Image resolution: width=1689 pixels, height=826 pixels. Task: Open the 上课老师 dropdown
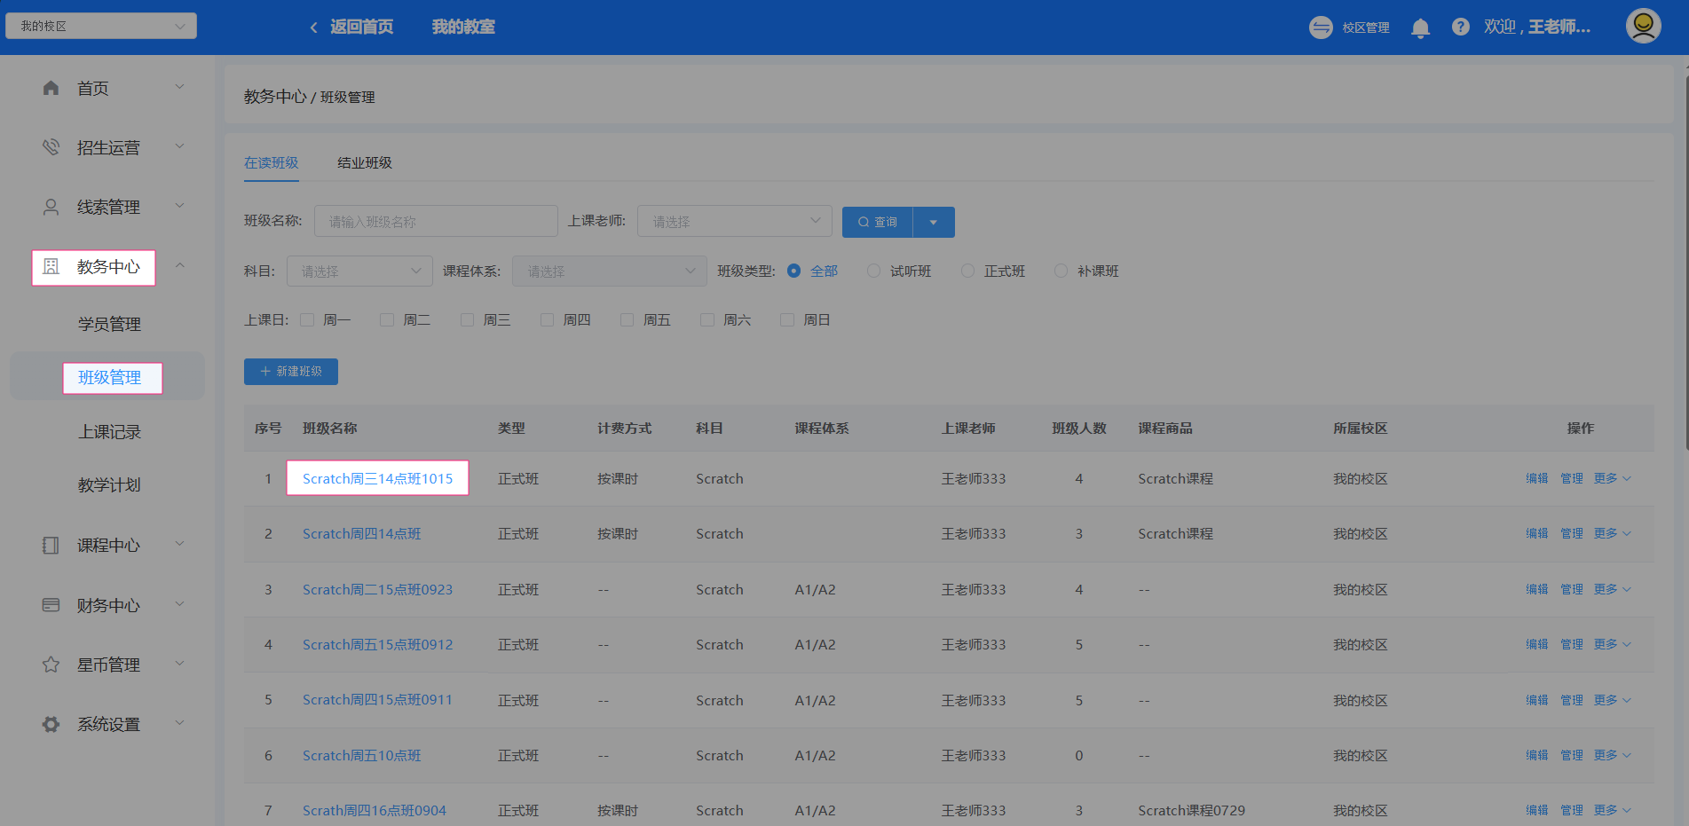tap(734, 221)
